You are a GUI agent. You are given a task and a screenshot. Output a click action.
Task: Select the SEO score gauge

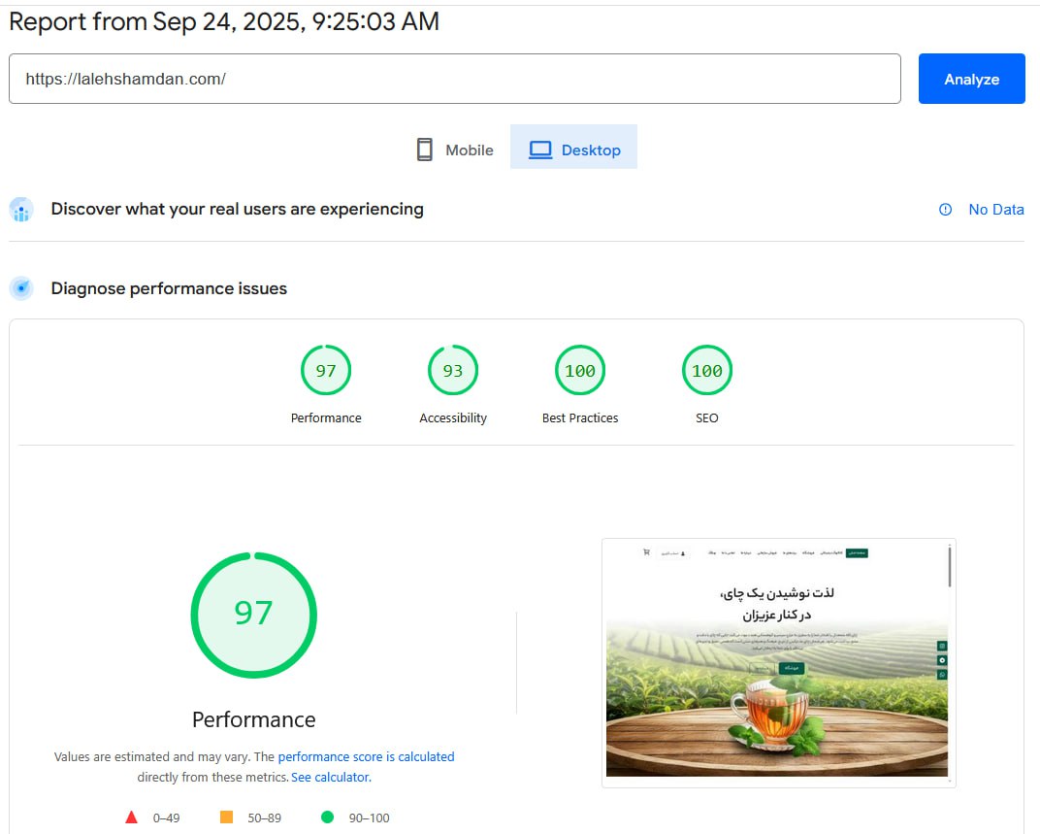(707, 371)
